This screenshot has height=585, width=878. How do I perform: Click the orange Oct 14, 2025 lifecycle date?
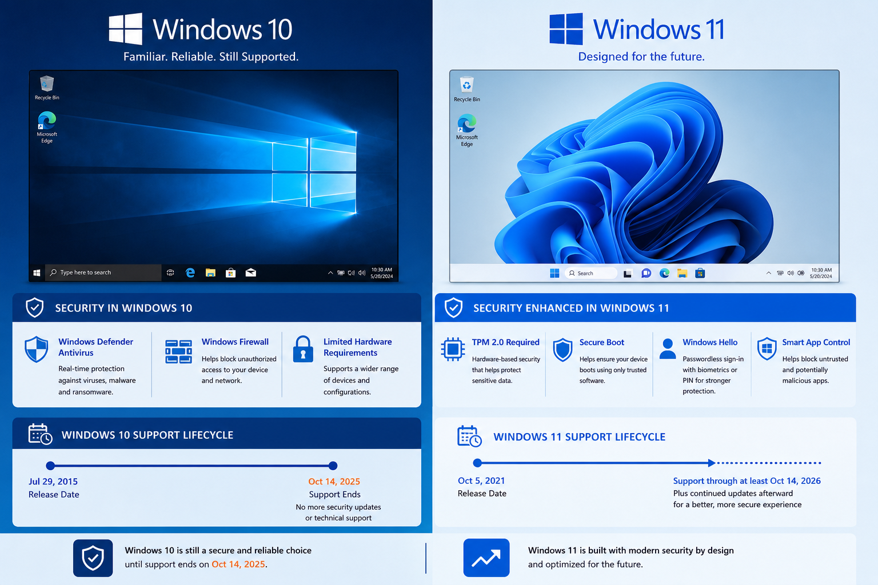334,482
